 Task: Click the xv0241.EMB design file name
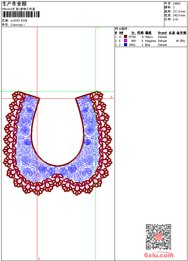point(19,21)
